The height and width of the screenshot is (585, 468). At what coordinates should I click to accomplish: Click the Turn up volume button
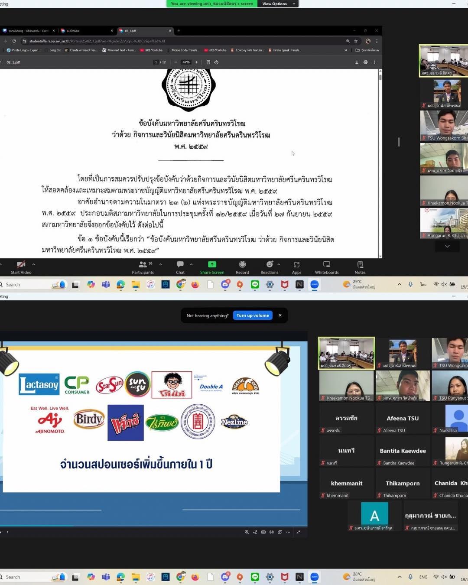[253, 315]
